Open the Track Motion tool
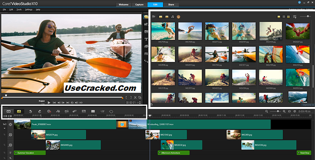315x160 pixels. [74, 111]
